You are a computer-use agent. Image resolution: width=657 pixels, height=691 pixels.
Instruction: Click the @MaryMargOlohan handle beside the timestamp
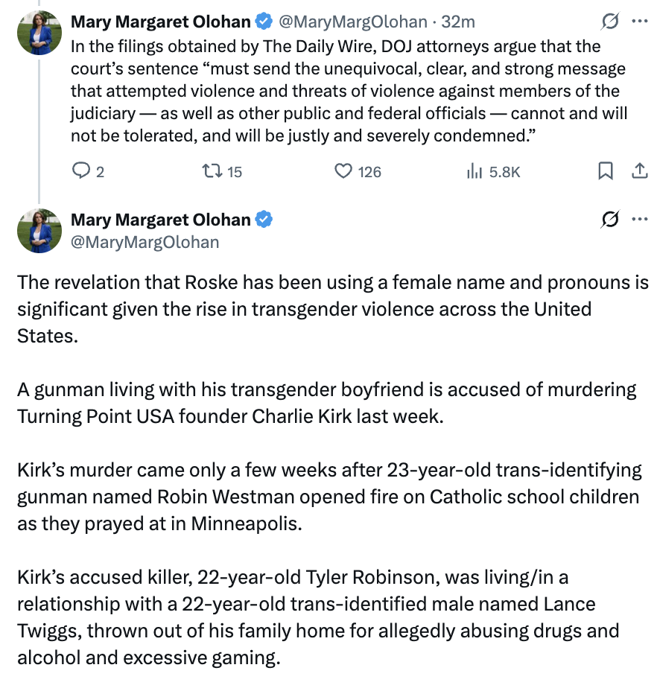coord(353,22)
